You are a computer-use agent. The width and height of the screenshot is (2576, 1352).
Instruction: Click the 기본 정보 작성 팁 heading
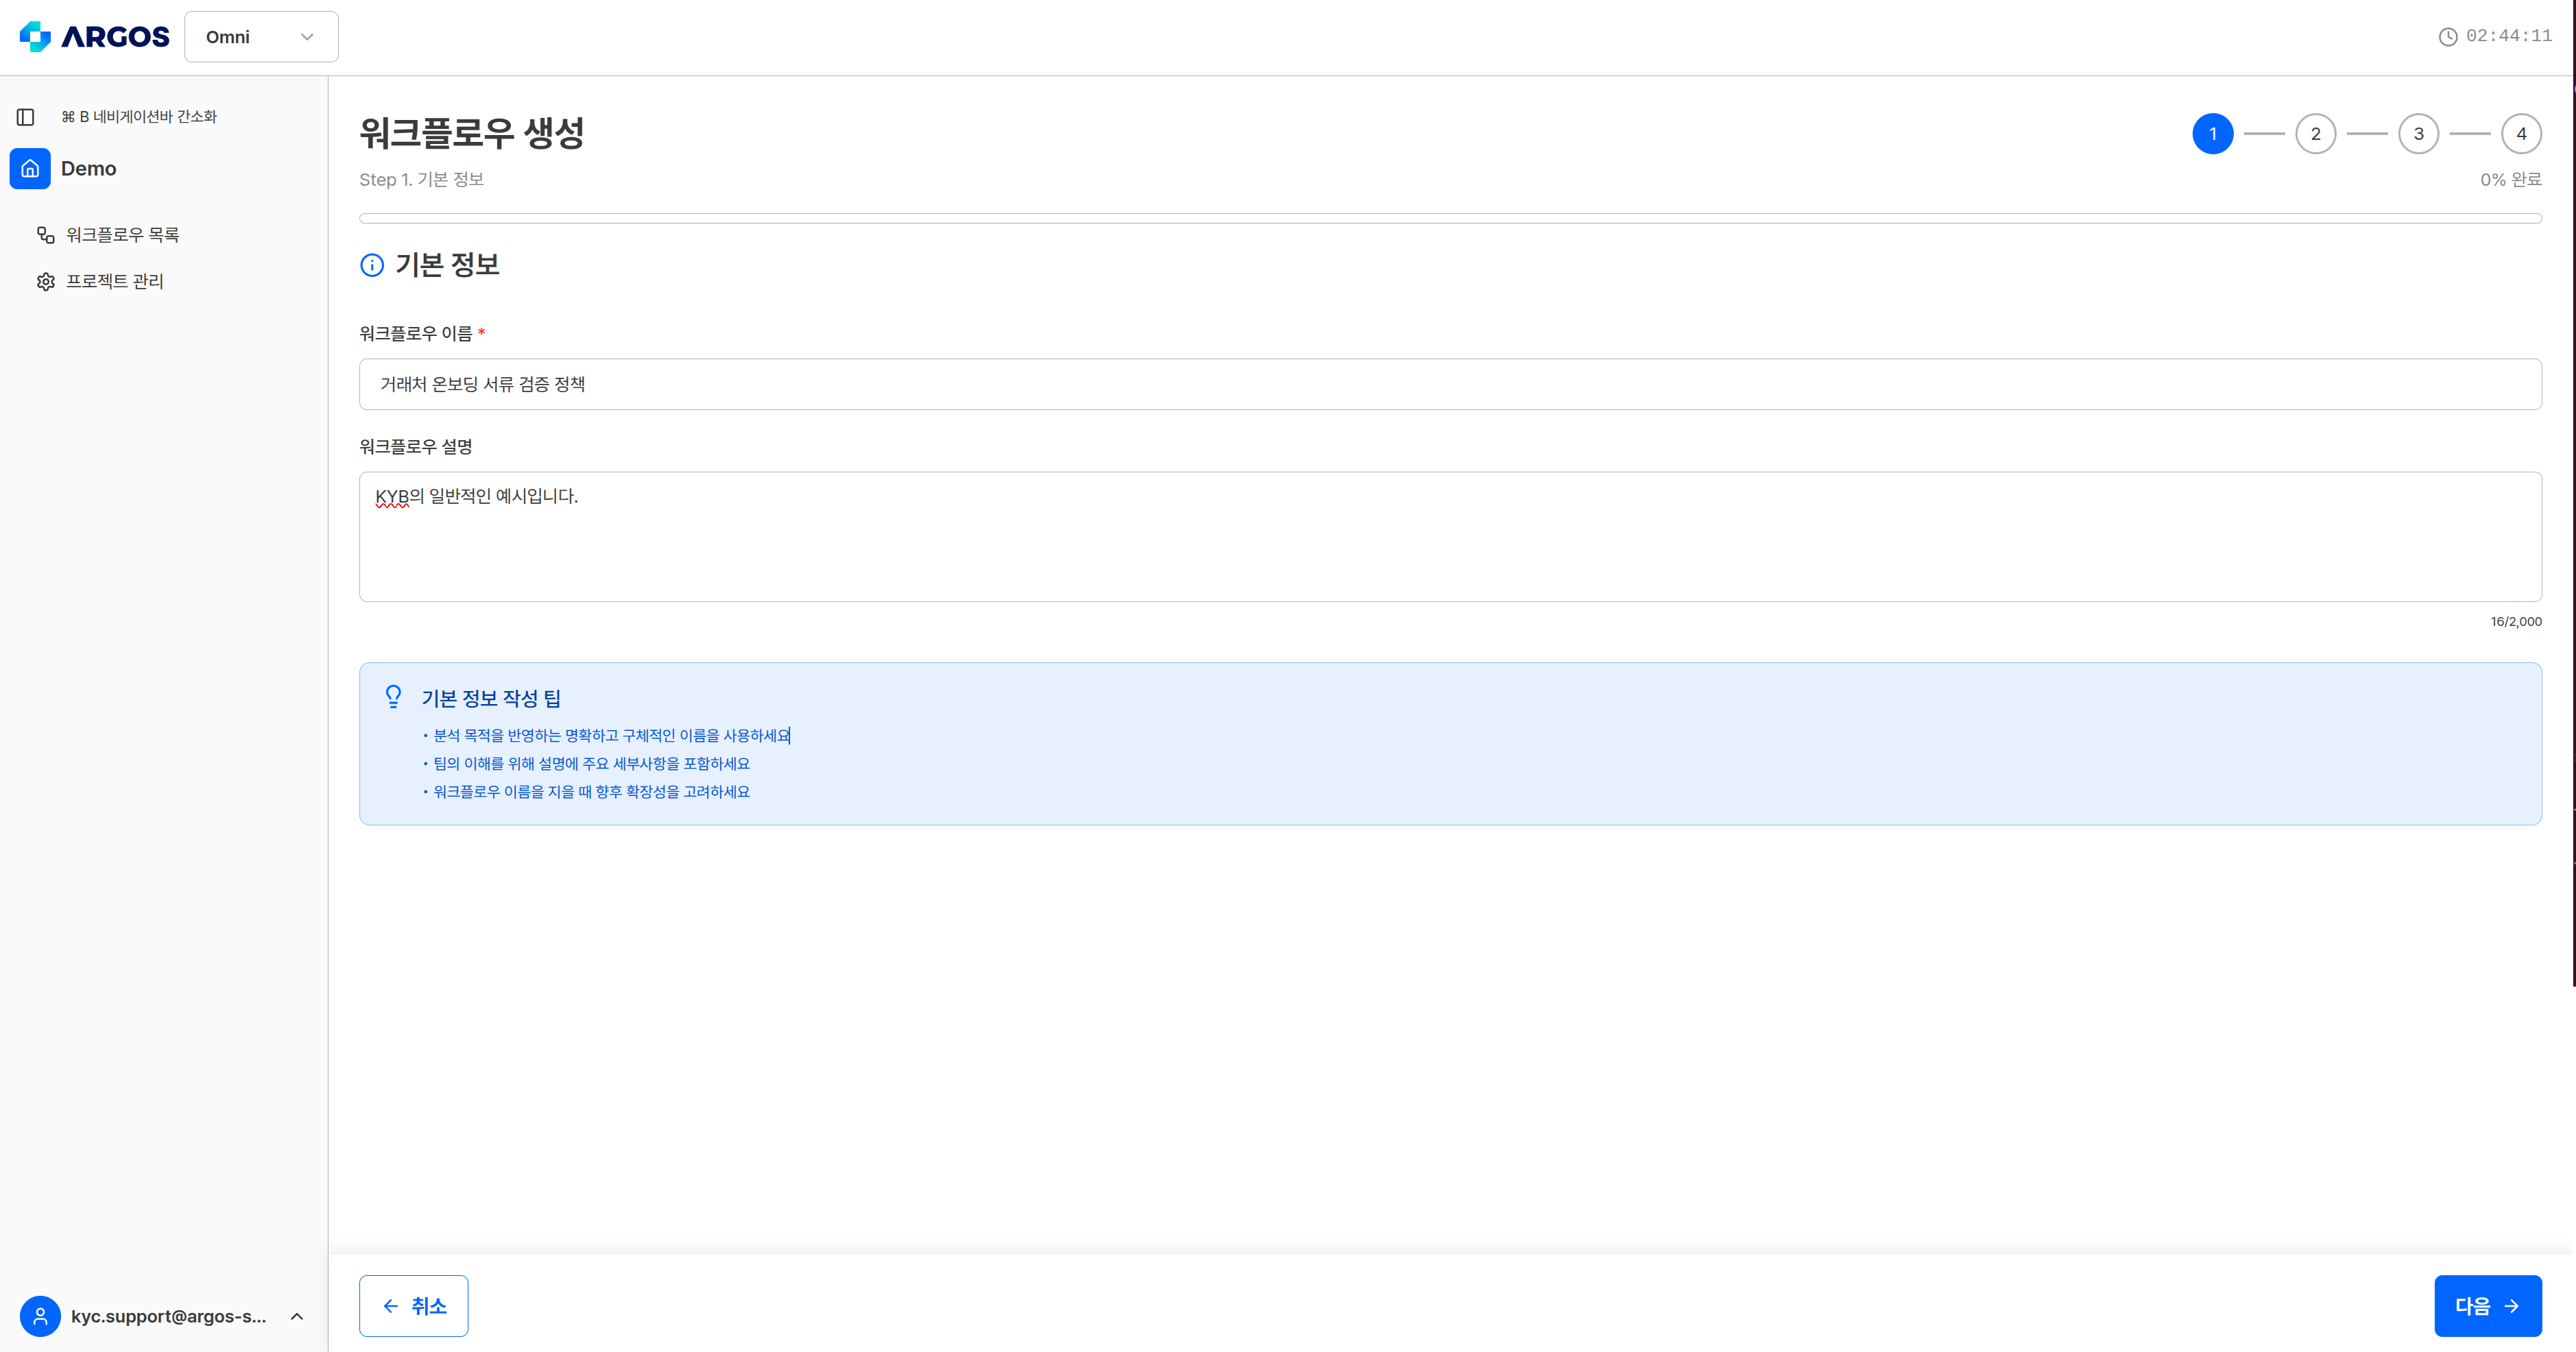tap(491, 698)
